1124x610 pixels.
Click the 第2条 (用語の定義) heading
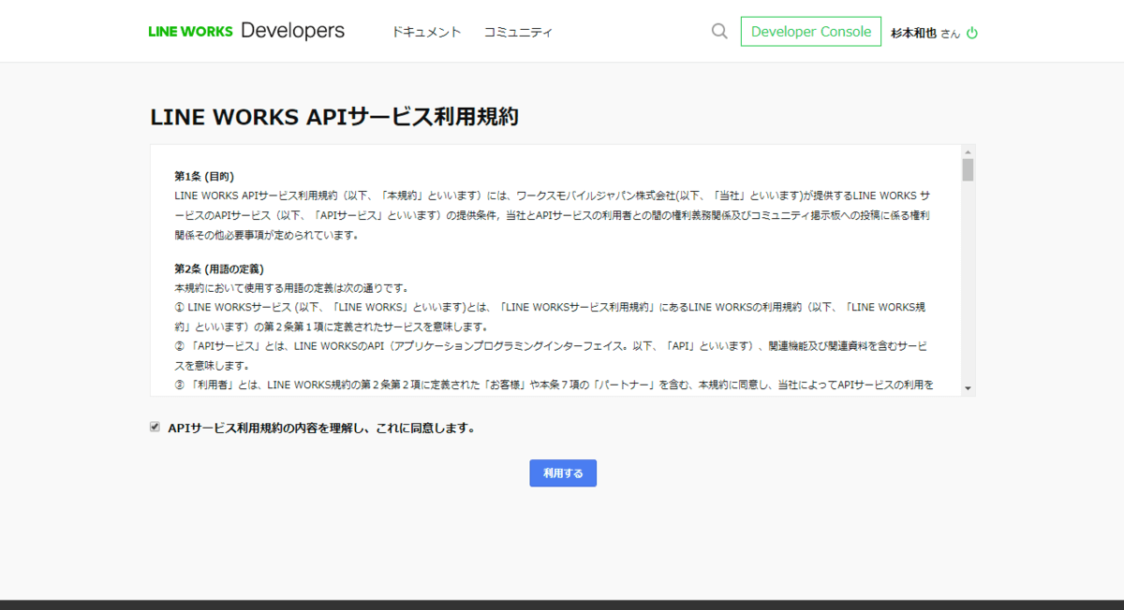219,269
